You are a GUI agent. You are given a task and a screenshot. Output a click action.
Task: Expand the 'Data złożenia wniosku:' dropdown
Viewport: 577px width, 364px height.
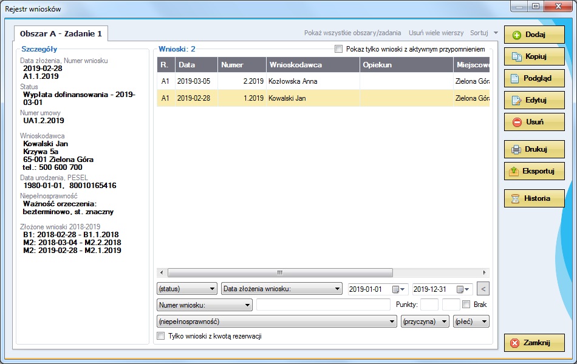pos(282,289)
